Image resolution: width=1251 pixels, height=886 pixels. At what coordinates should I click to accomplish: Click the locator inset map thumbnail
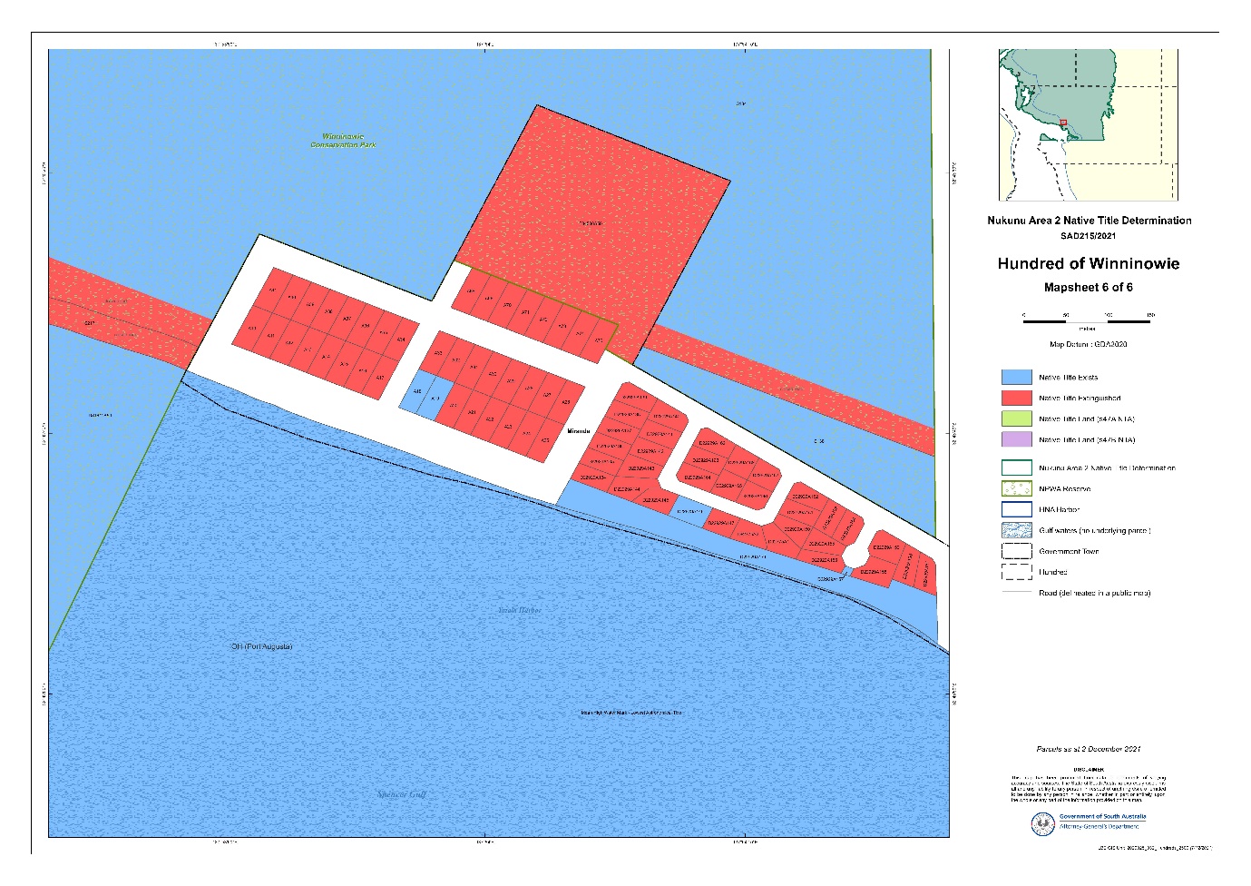[x=1088, y=125]
